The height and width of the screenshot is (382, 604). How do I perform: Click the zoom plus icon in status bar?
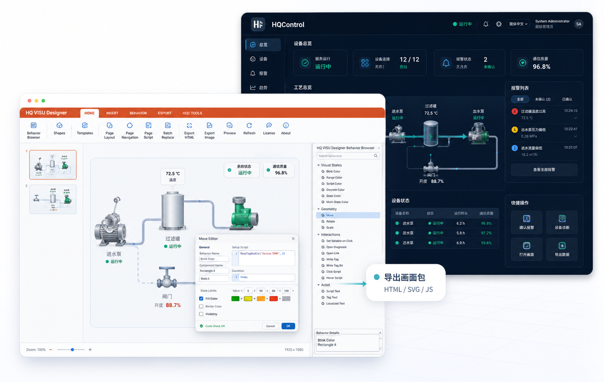tap(90, 349)
